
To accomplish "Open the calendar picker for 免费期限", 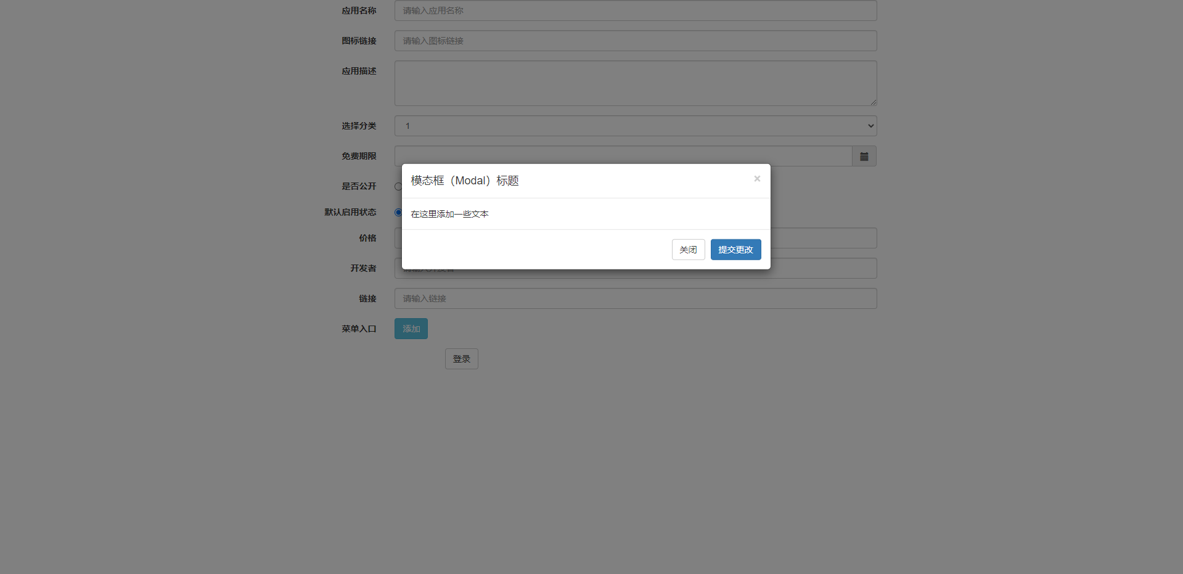I will click(x=864, y=156).
